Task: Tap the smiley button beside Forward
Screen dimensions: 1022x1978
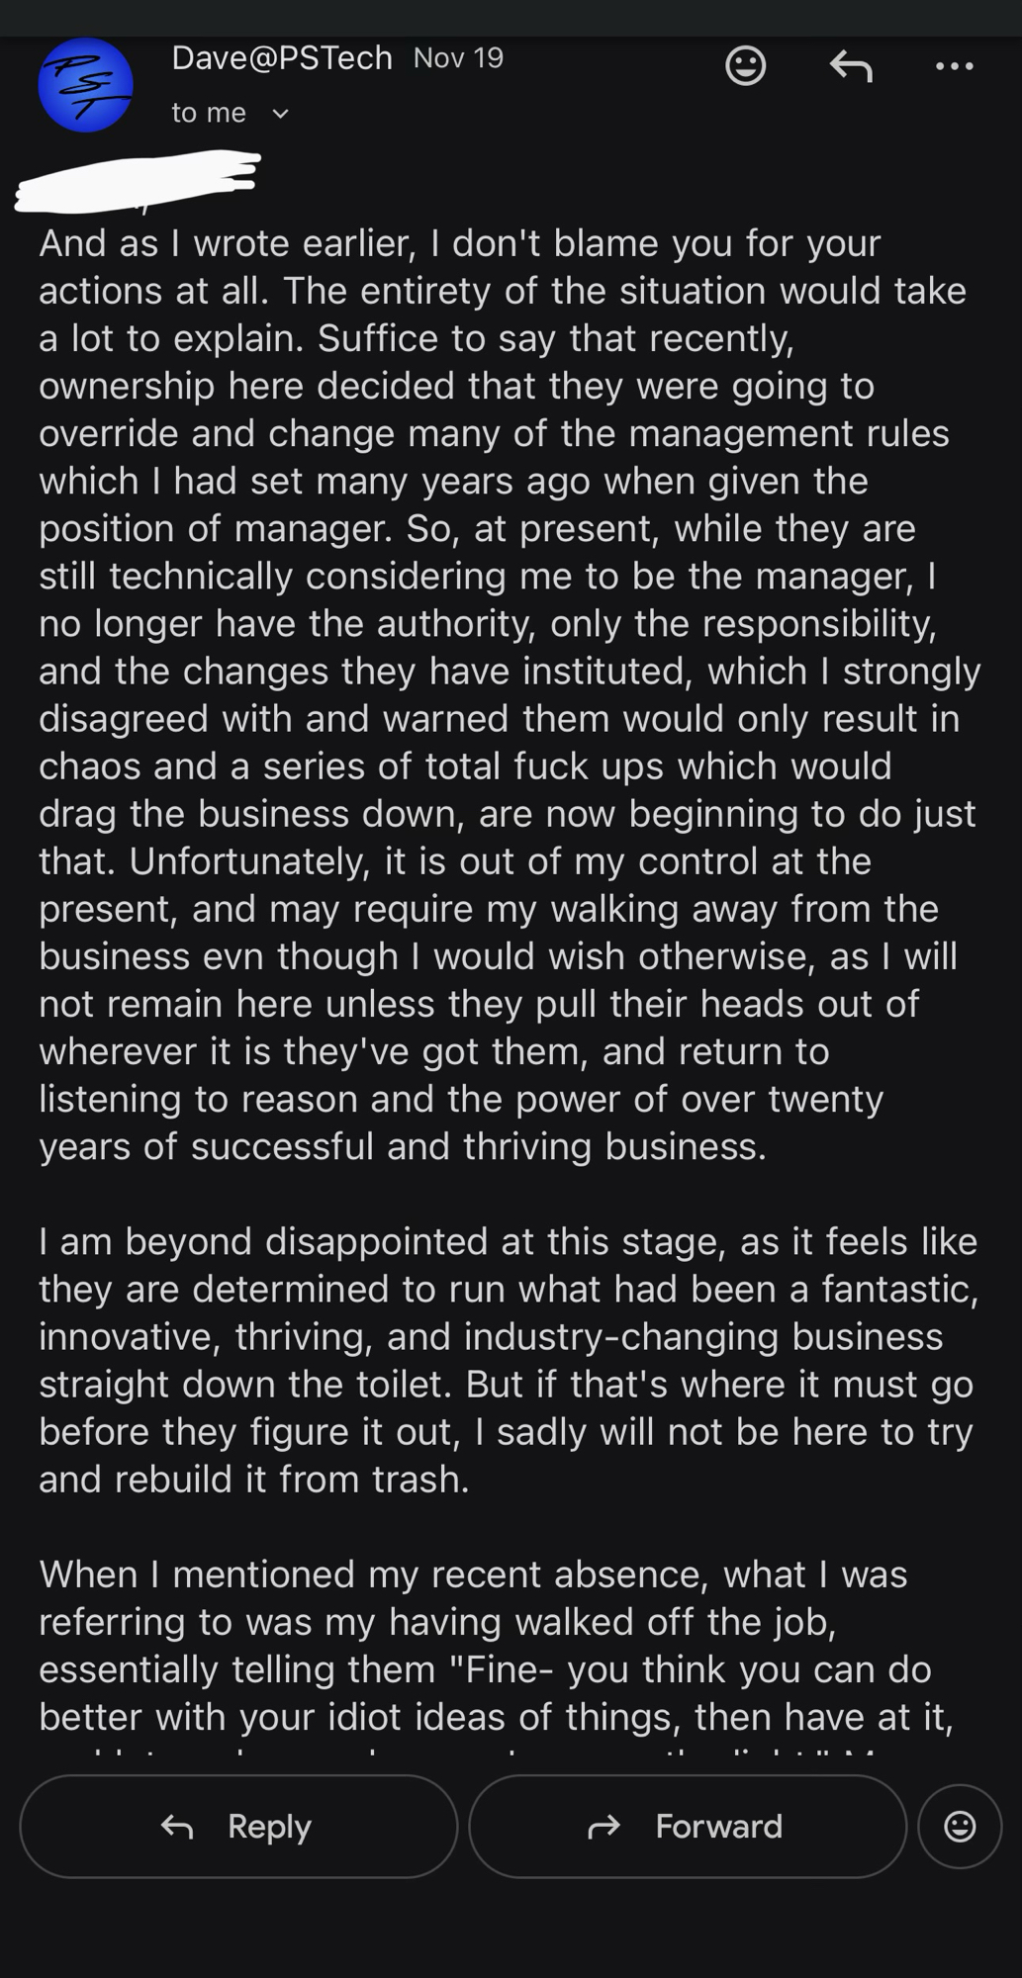Action: [x=959, y=1826]
